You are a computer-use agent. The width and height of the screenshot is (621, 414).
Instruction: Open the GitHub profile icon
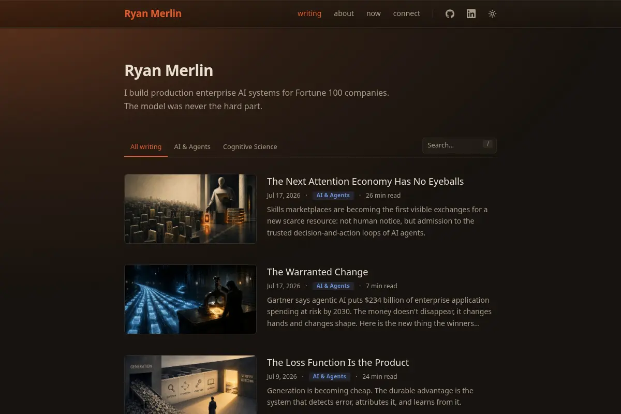450,14
